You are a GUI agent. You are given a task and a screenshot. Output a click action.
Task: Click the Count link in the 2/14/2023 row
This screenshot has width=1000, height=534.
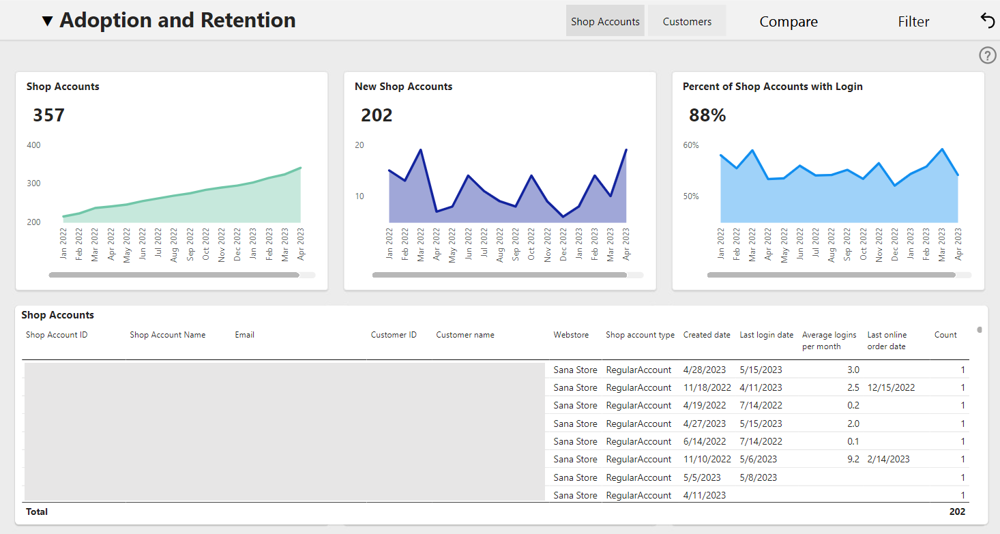click(962, 459)
